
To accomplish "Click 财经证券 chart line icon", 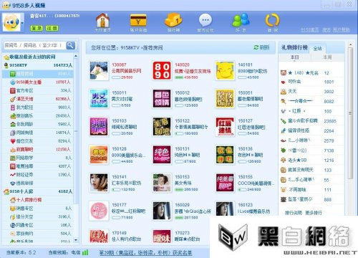I will pyautogui.click(x=13, y=175).
